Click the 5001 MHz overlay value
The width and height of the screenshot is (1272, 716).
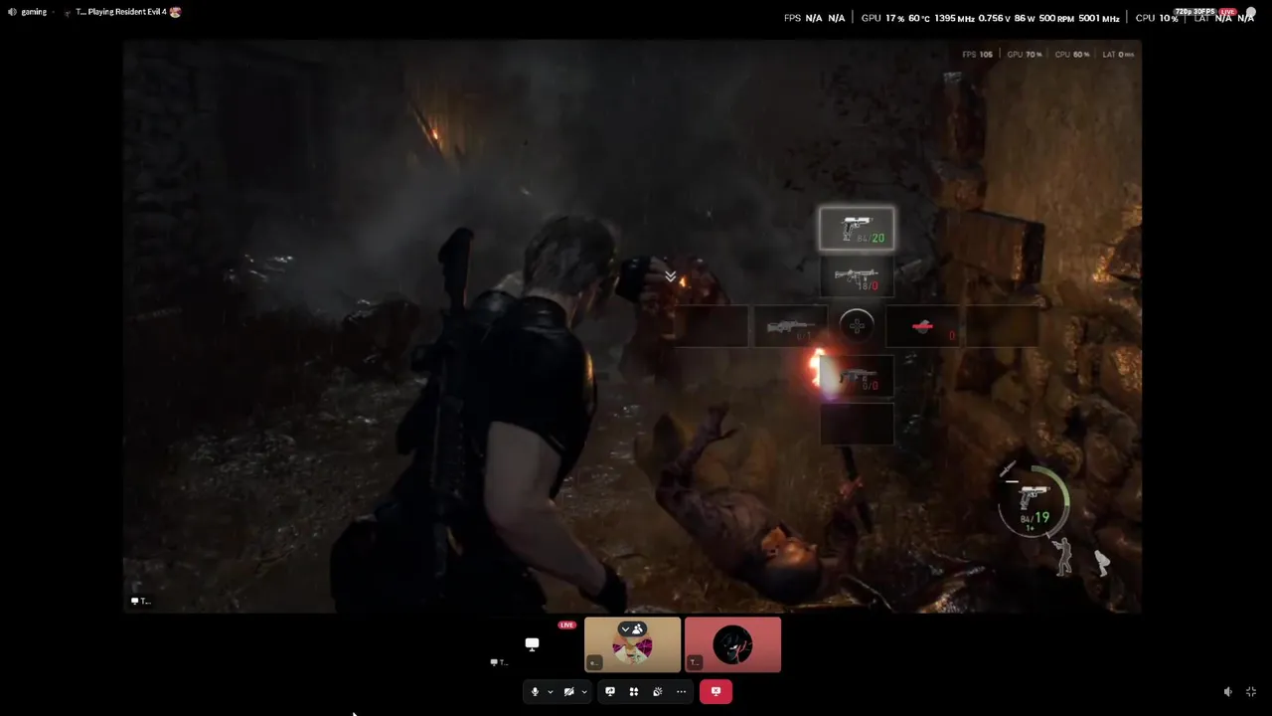(x=1099, y=18)
